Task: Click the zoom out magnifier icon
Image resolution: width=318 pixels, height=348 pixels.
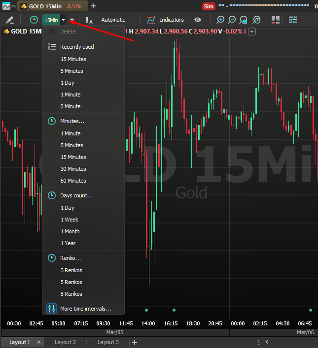Action: [232, 20]
